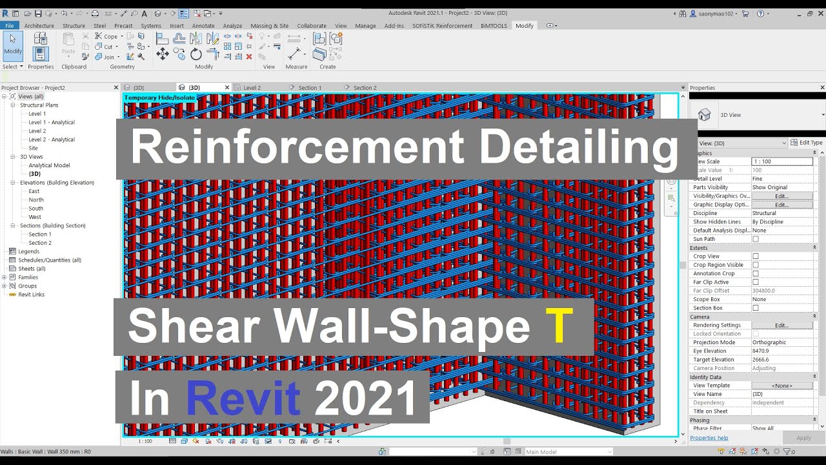Expand the Families node

pyautogui.click(x=4, y=277)
